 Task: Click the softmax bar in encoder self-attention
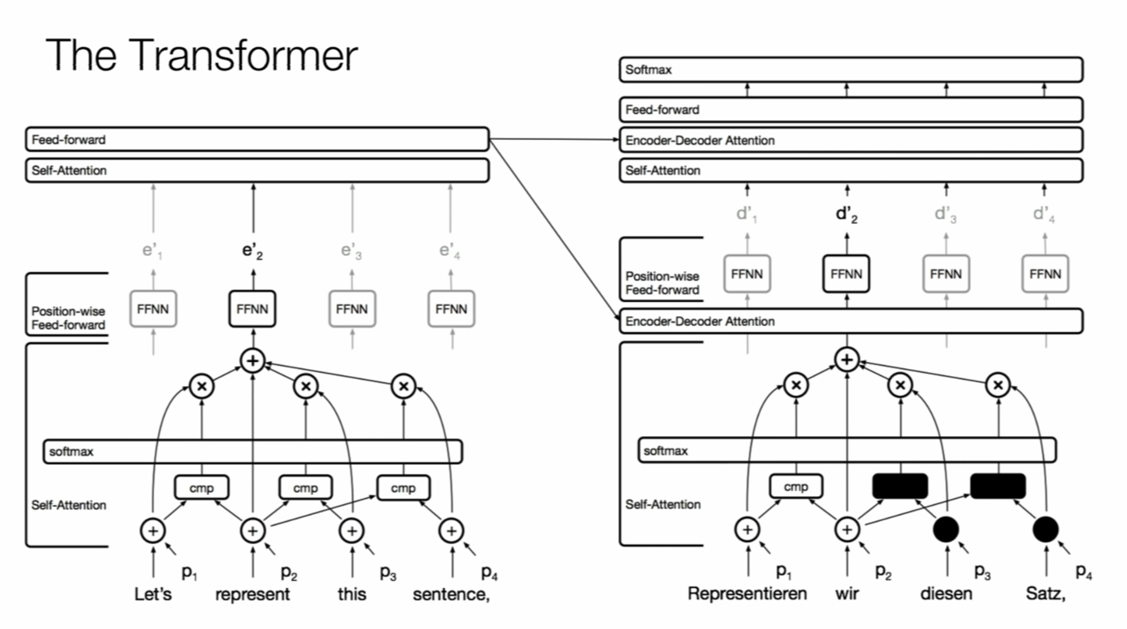251,450
